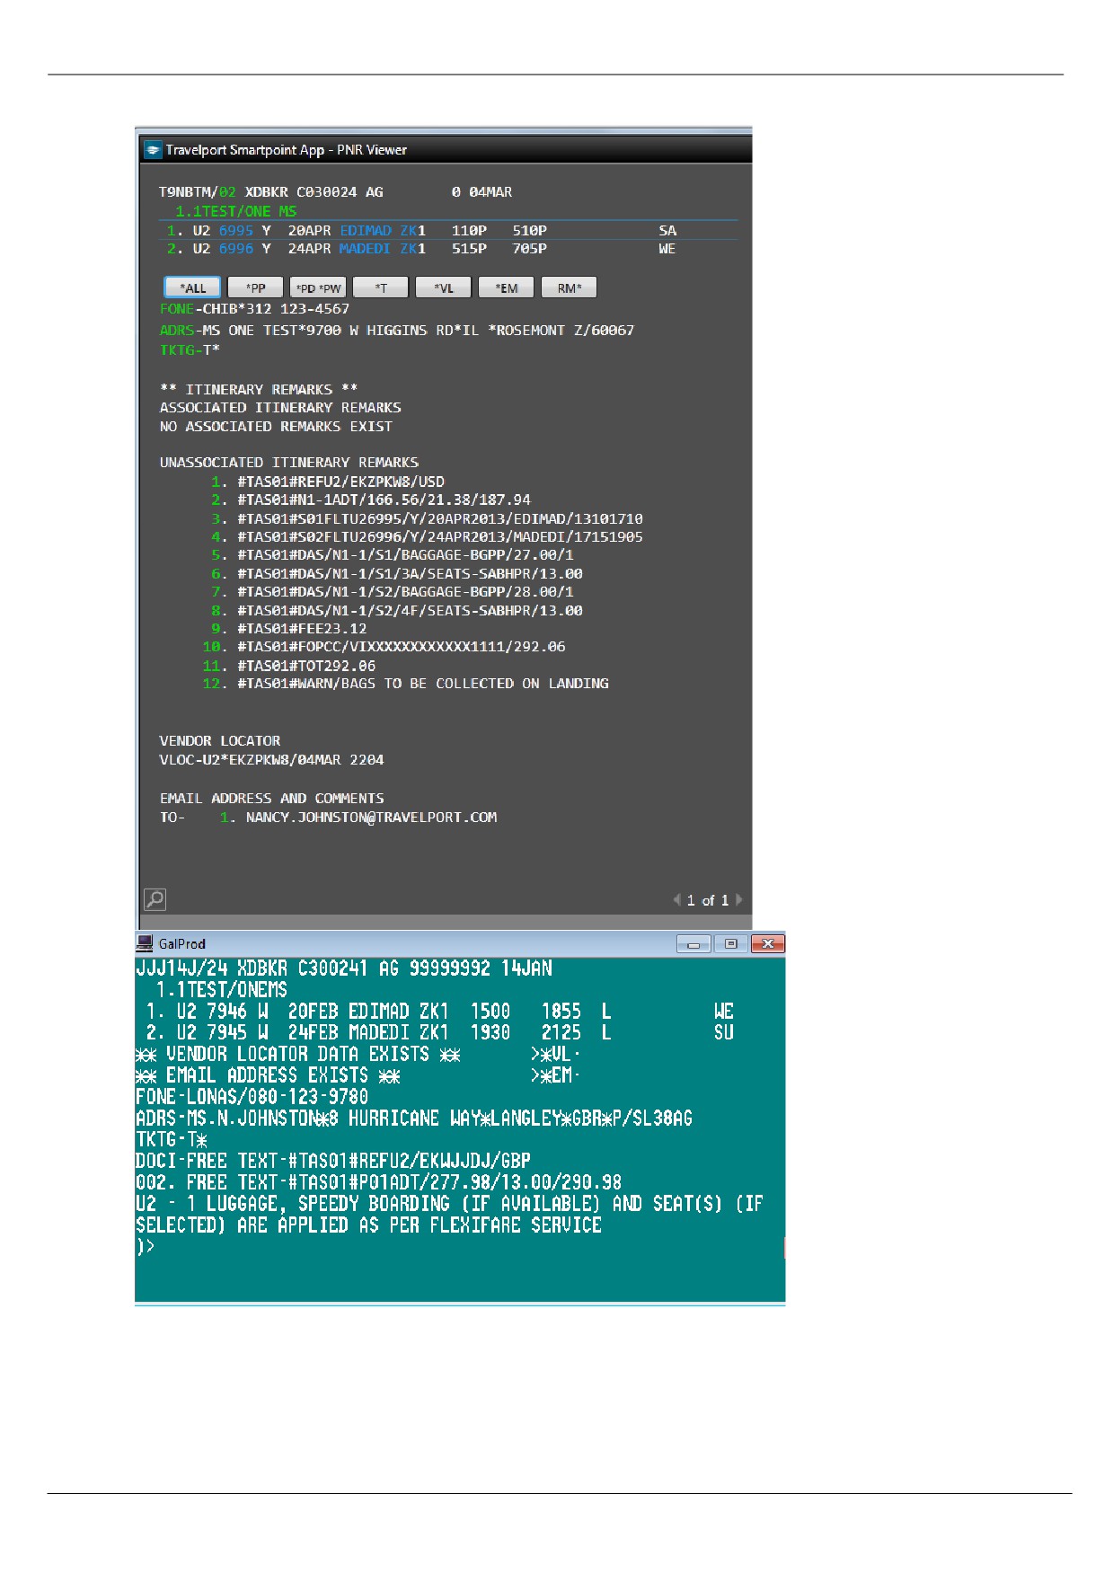The width and height of the screenshot is (1113, 1574).
Task: Click the ADRS field label
Action: click(177, 331)
